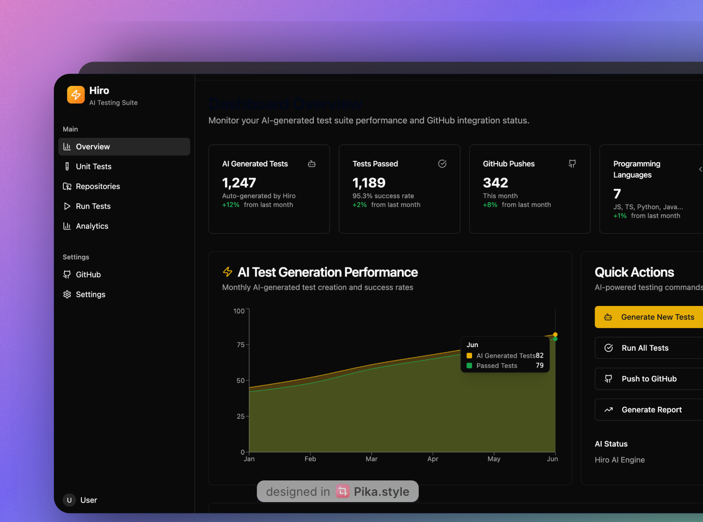Image resolution: width=703 pixels, height=522 pixels.
Task: Click the Run All Tests button
Action: [x=649, y=348]
